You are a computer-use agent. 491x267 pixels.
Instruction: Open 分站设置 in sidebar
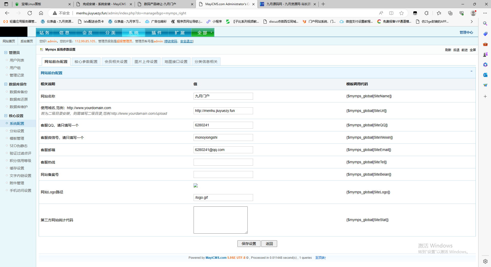17,131
